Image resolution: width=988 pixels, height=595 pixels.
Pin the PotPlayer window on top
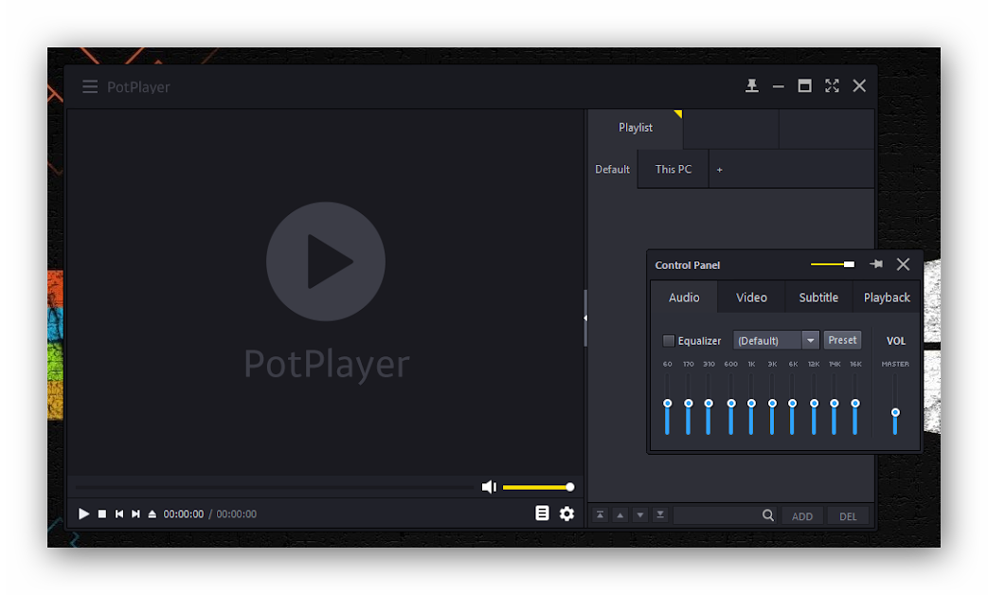[x=752, y=85]
